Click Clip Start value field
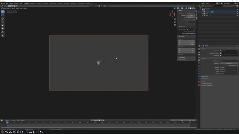Image resolution: width=239 pixels, height=134 pixels. click(190, 15)
